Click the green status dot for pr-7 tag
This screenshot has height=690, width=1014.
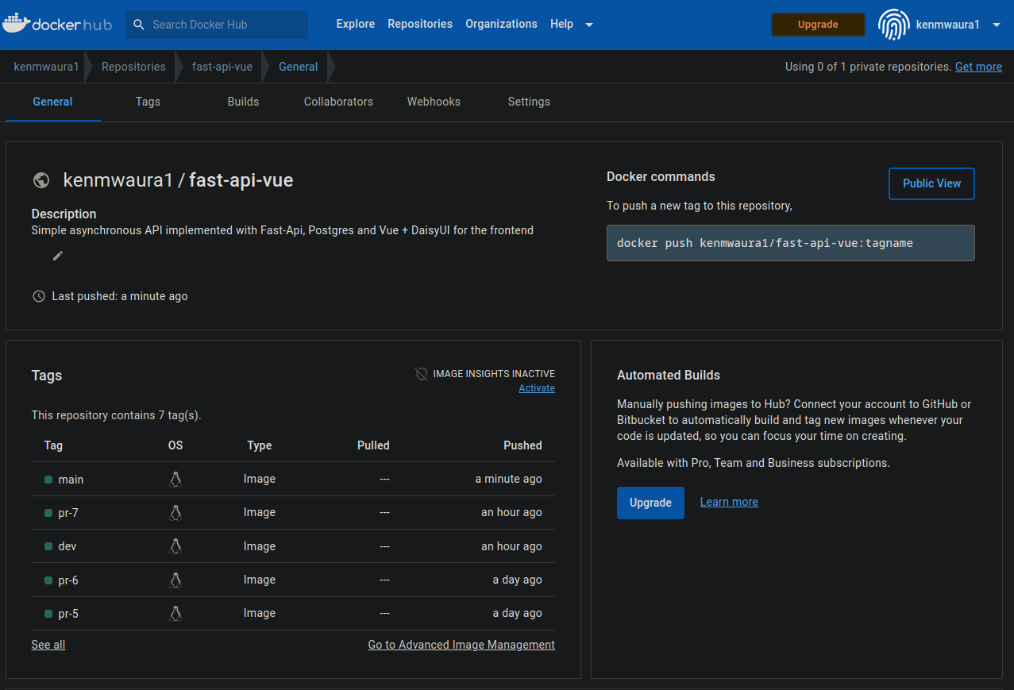coord(48,513)
